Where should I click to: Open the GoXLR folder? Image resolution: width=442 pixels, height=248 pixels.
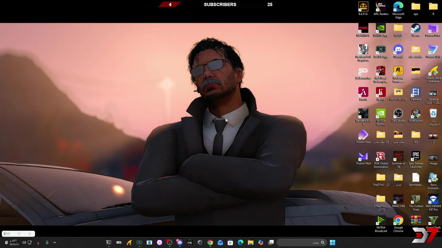pos(398,30)
